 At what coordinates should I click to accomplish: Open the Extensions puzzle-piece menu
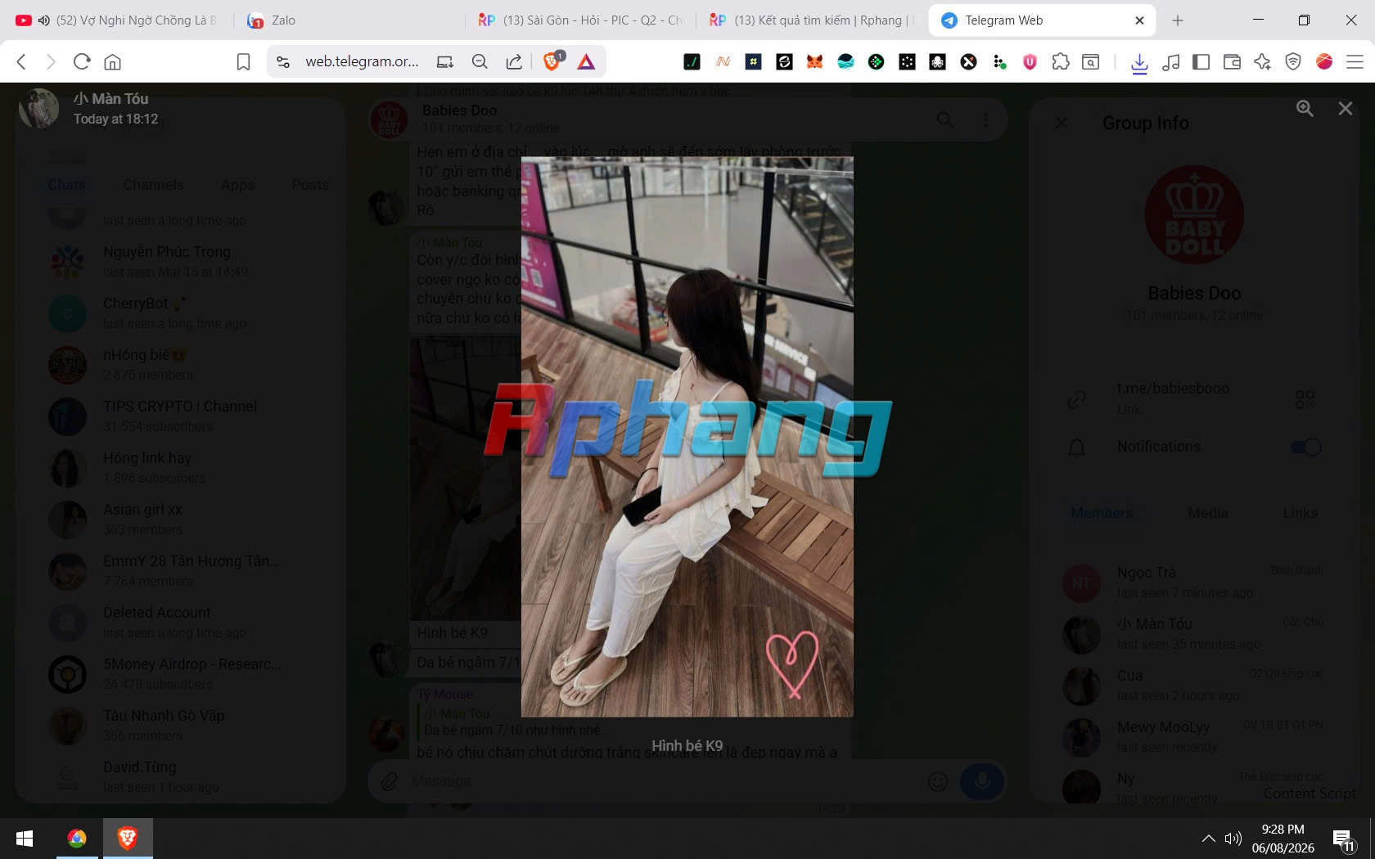(x=1061, y=61)
